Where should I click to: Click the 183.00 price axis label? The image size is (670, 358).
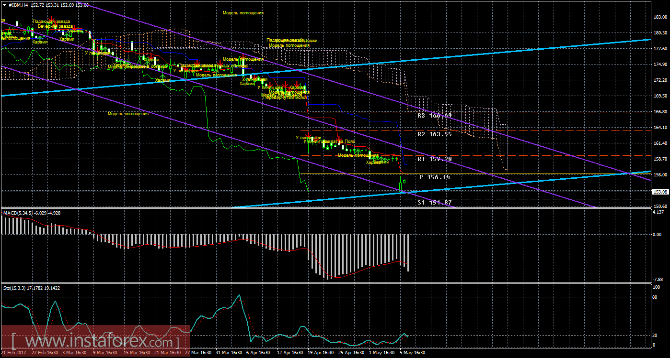[660, 17]
